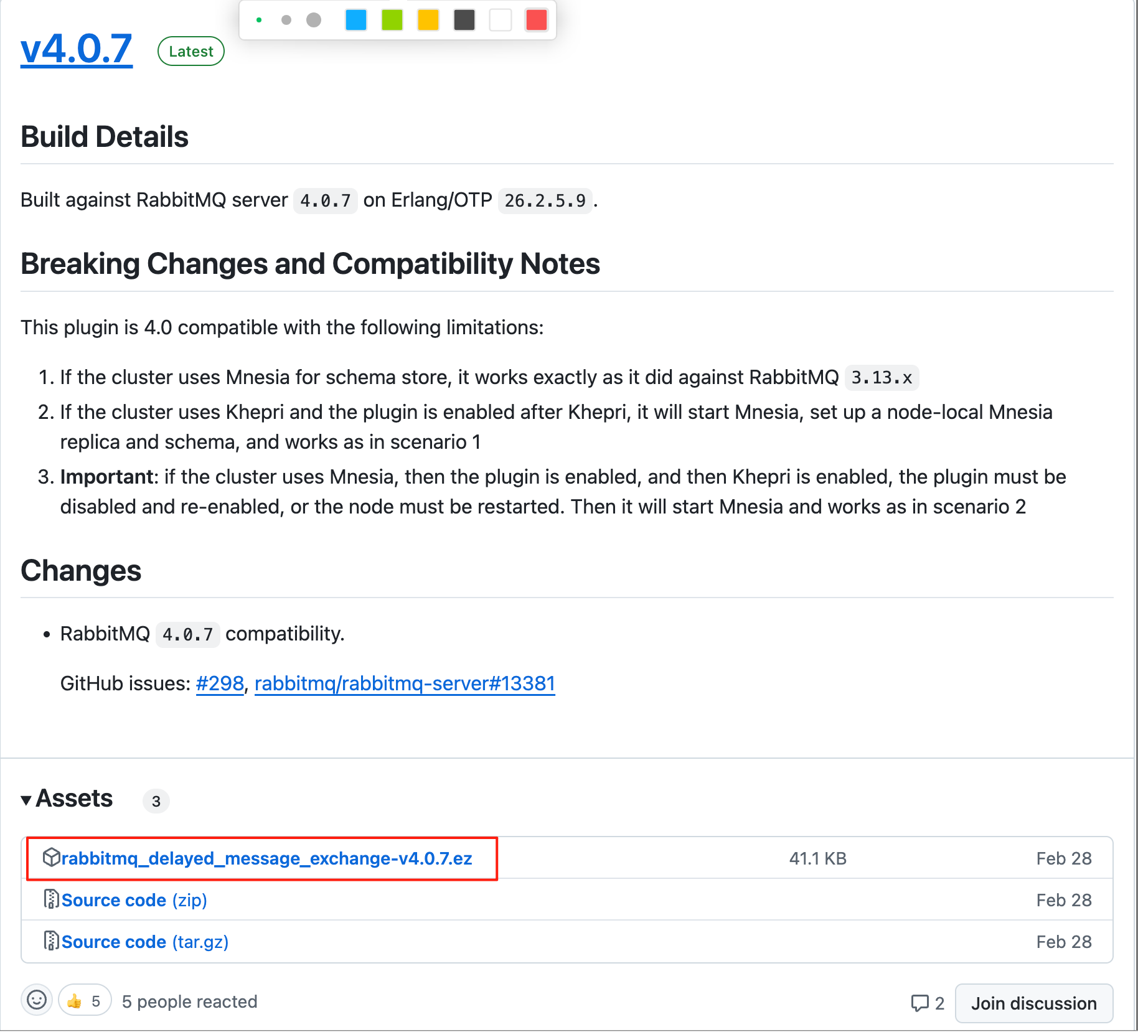Download rabbitmq_delayed_message_exchange-v4.0.7.ez file

pos(266,858)
